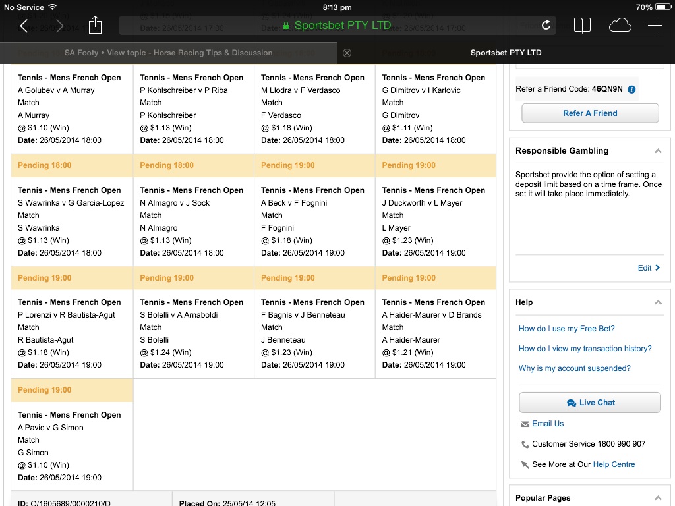Click the Refer a Friend Code 46QN9N
The image size is (675, 506).
pos(569,89)
